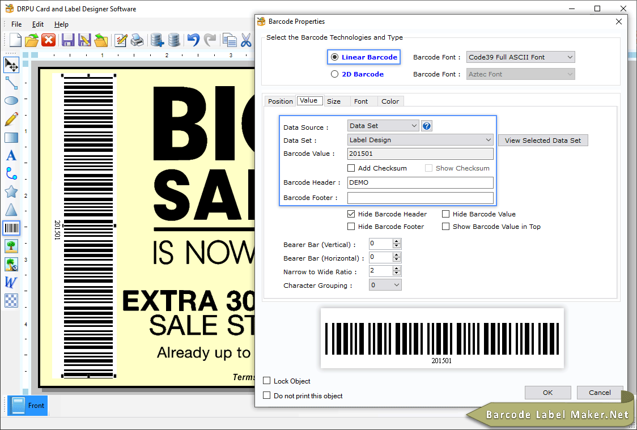637x430 pixels.
Task: Switch to the Position tab
Action: (x=281, y=101)
